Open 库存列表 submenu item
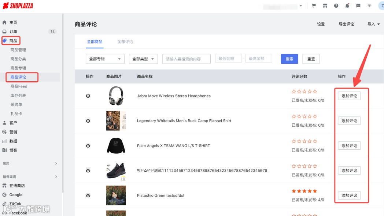This screenshot has width=384, height=216. [x=18, y=96]
